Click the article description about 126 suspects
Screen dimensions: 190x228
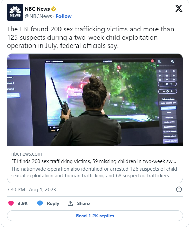[94, 172]
